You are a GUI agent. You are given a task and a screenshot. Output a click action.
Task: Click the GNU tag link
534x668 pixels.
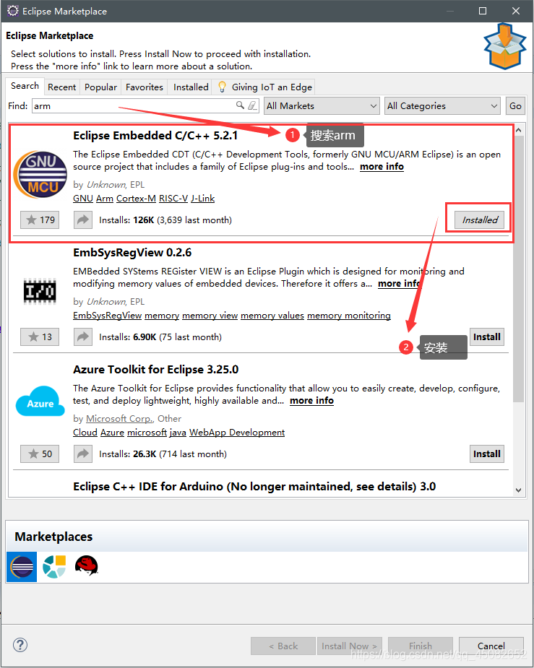[83, 199]
